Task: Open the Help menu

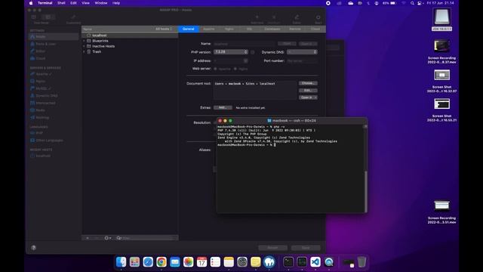Action: click(x=116, y=3)
